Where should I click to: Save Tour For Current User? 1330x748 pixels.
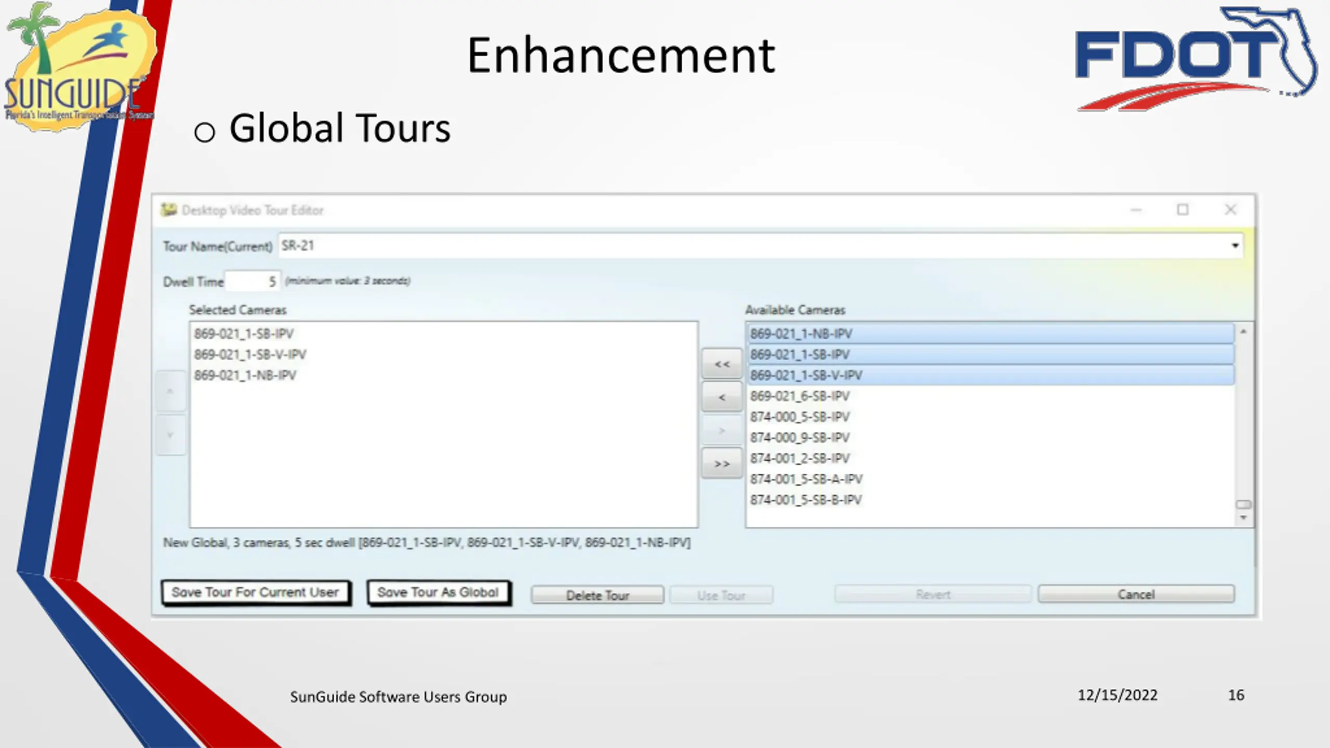point(256,592)
